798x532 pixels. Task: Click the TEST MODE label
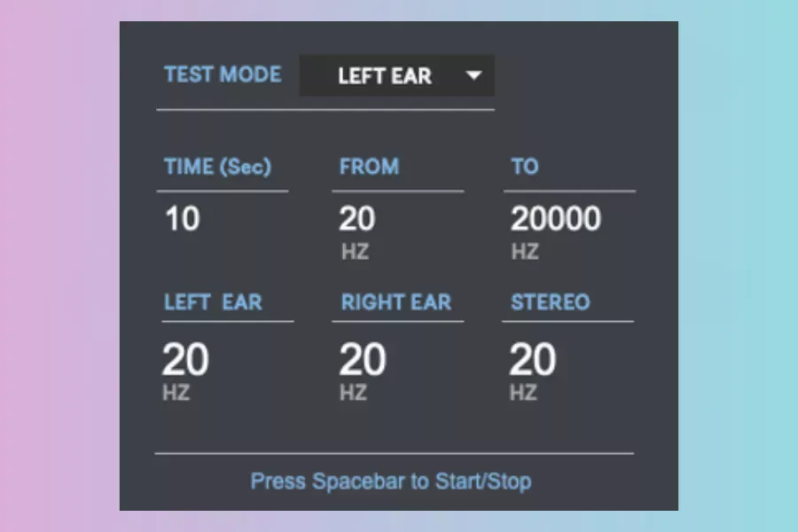[x=223, y=74]
